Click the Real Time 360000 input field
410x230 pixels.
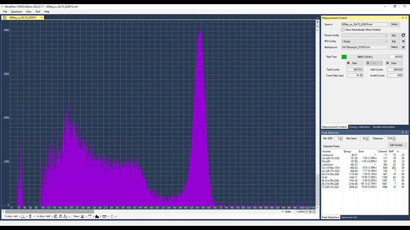click(396, 57)
